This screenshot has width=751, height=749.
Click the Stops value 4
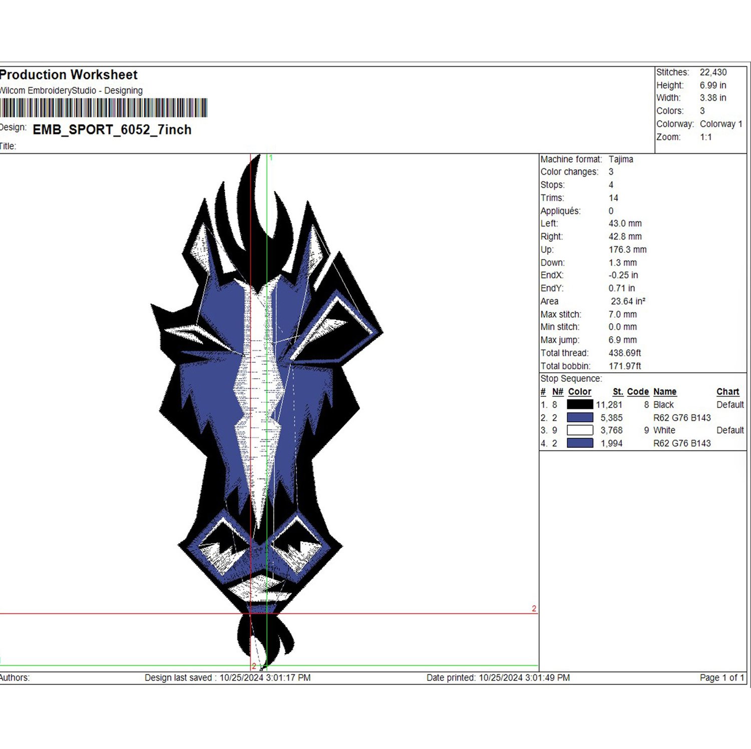[x=611, y=185]
